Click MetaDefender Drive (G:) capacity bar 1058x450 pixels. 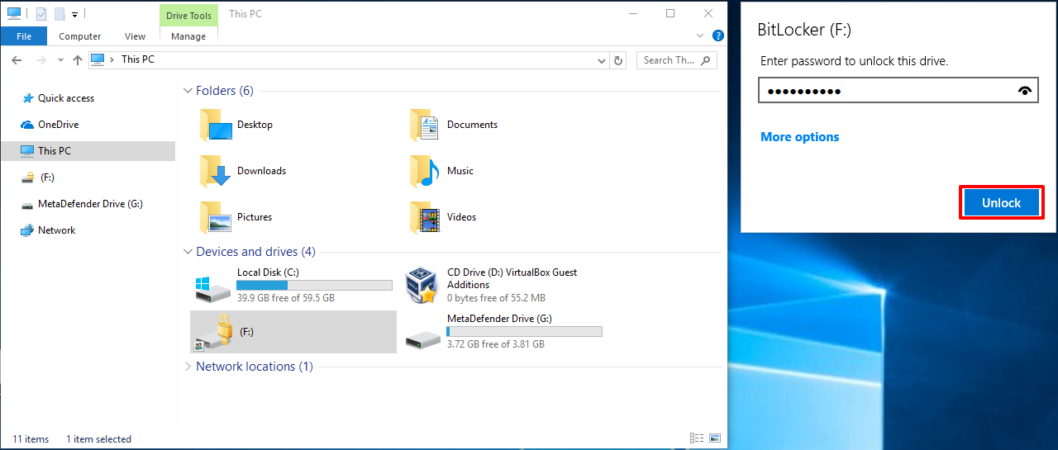pos(524,332)
